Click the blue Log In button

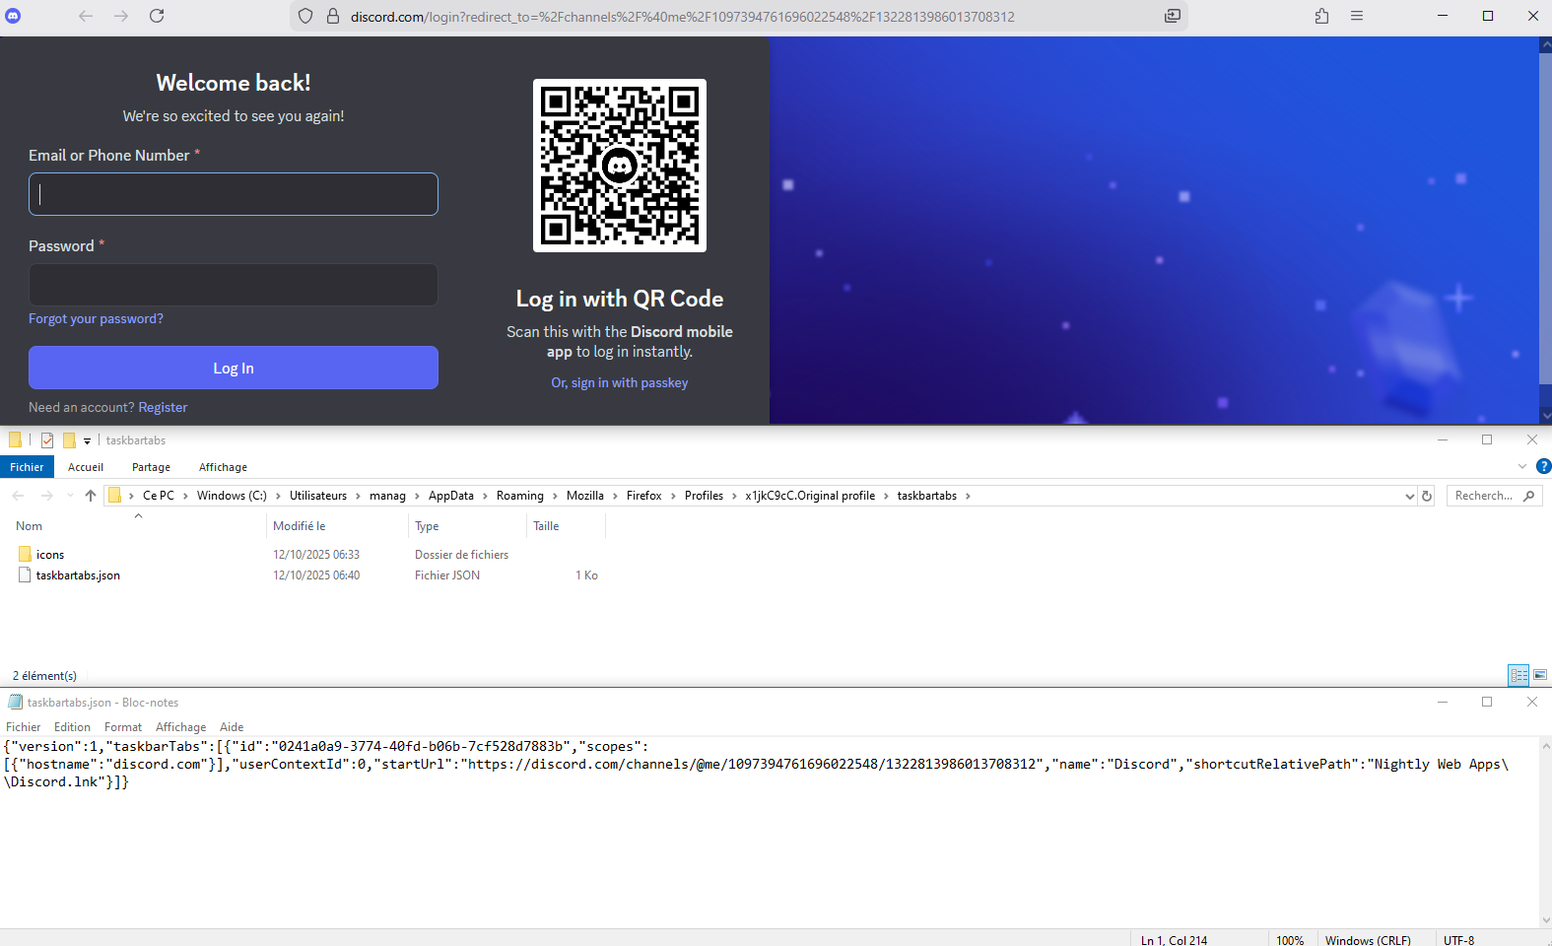click(x=234, y=368)
